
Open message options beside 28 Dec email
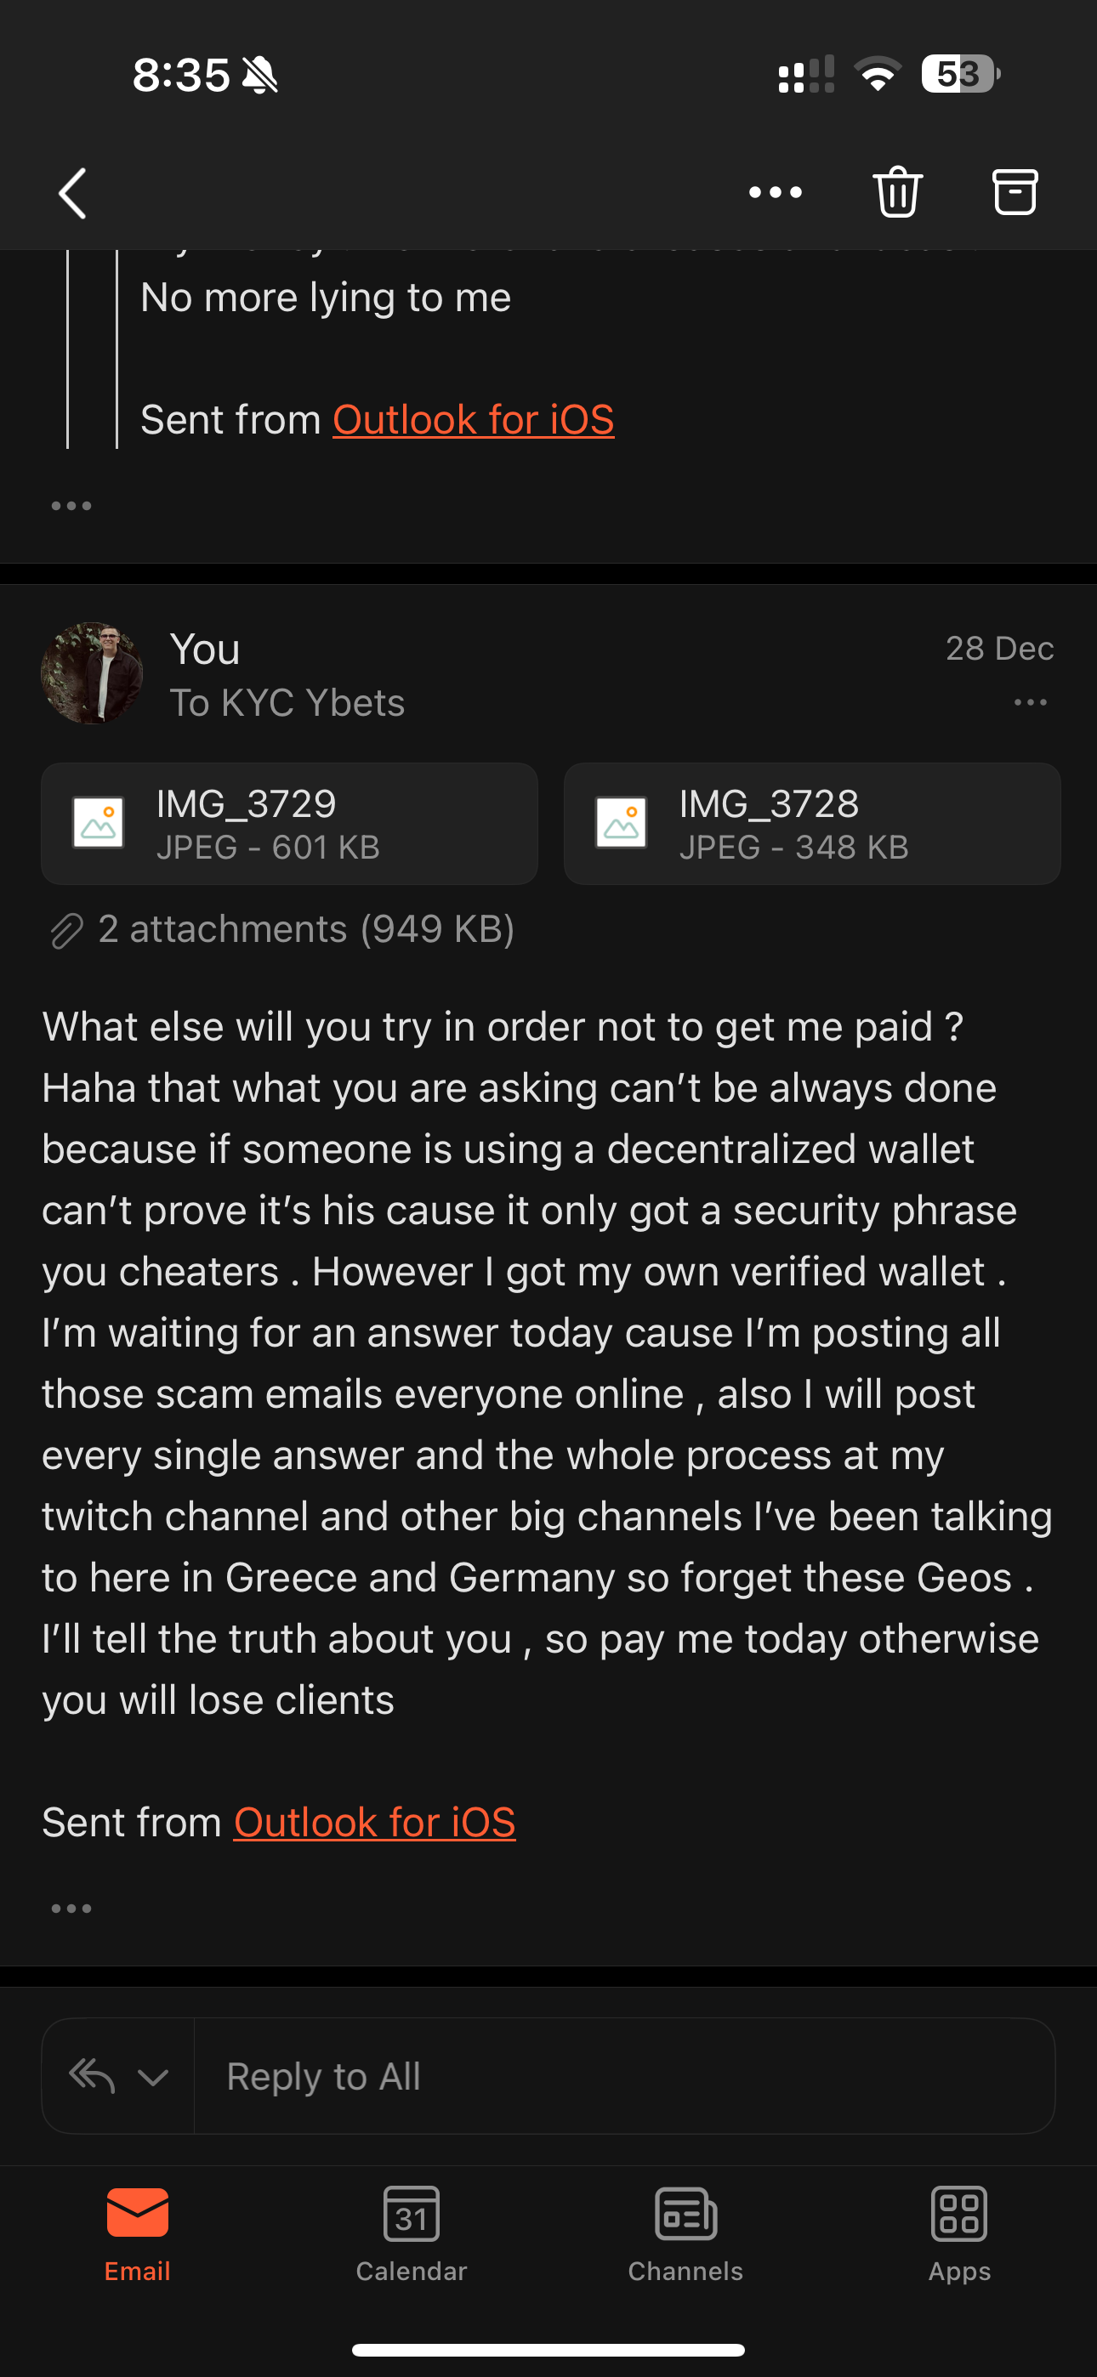click(1030, 702)
